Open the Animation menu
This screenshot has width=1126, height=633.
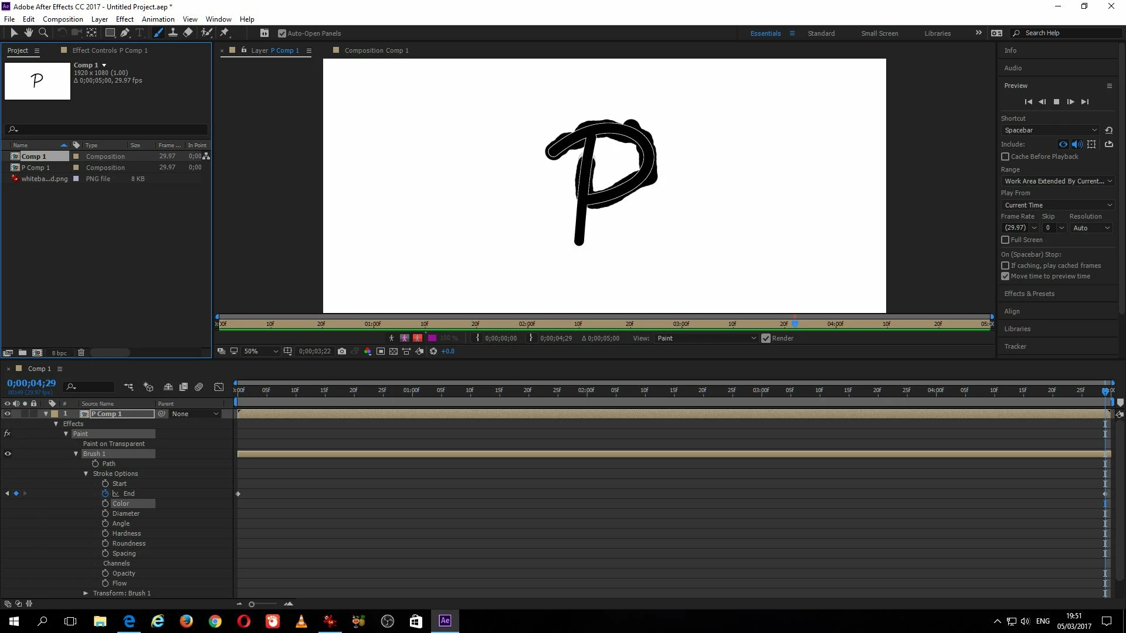[158, 19]
